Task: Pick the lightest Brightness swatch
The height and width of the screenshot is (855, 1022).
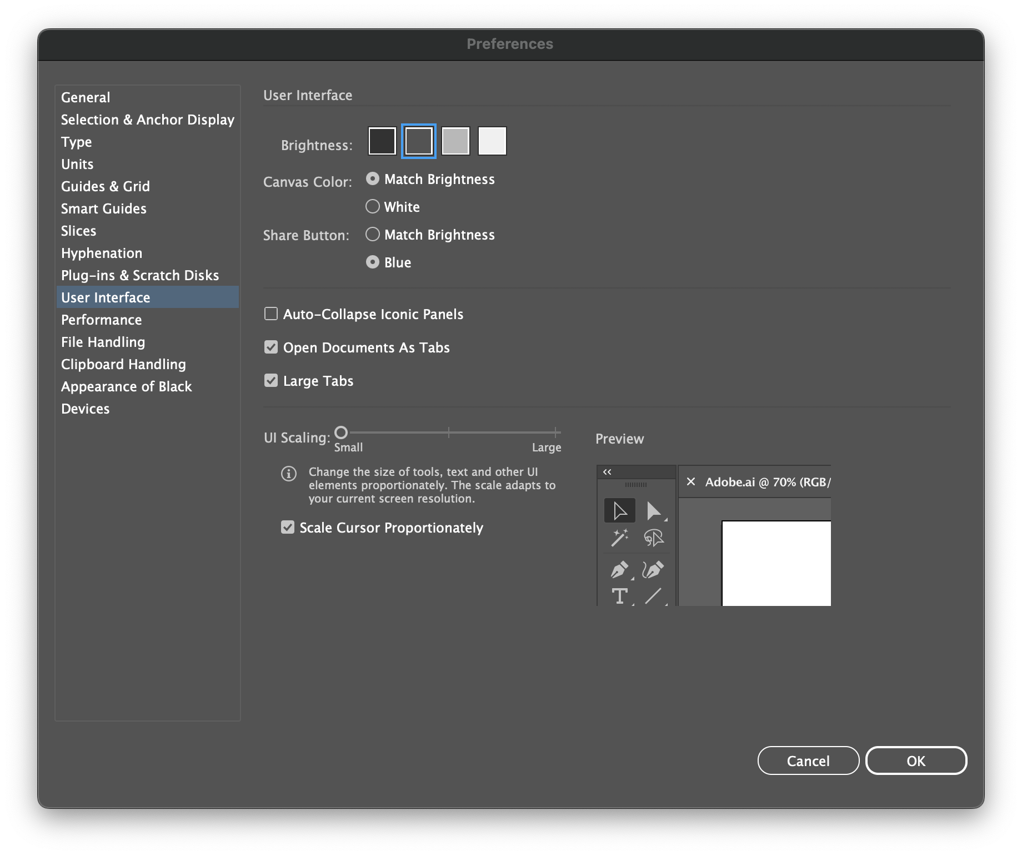Action: click(x=492, y=141)
